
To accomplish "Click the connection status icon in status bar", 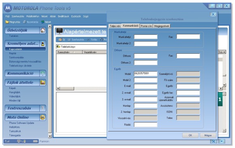I will point(21,141).
